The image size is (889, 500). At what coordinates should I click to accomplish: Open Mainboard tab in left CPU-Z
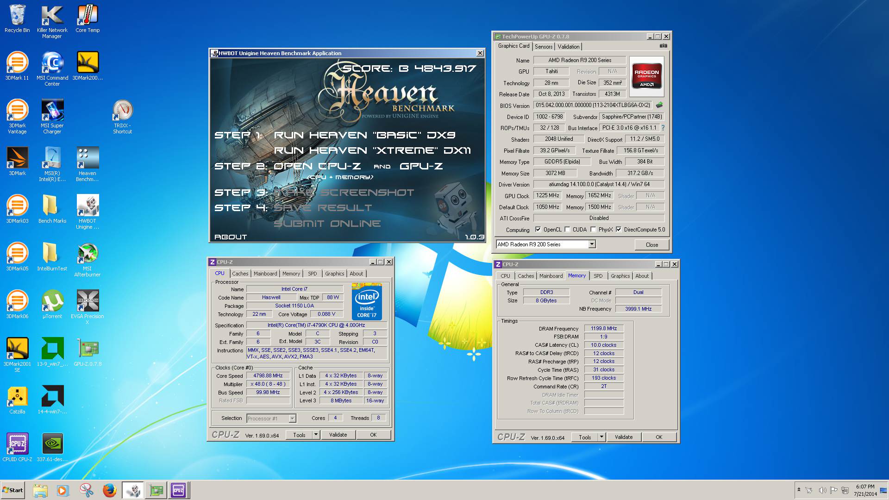[x=265, y=274]
